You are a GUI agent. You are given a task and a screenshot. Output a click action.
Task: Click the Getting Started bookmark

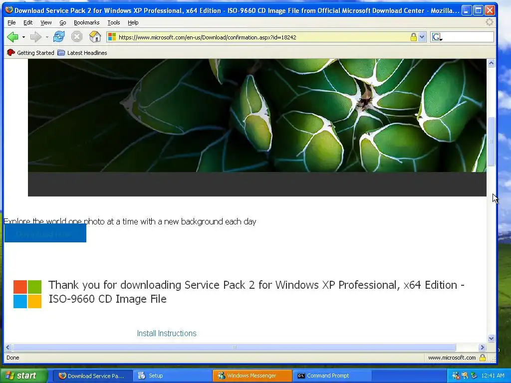30,53
